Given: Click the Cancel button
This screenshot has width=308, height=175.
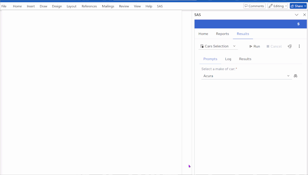Looking at the screenshot, I should click(x=274, y=47).
